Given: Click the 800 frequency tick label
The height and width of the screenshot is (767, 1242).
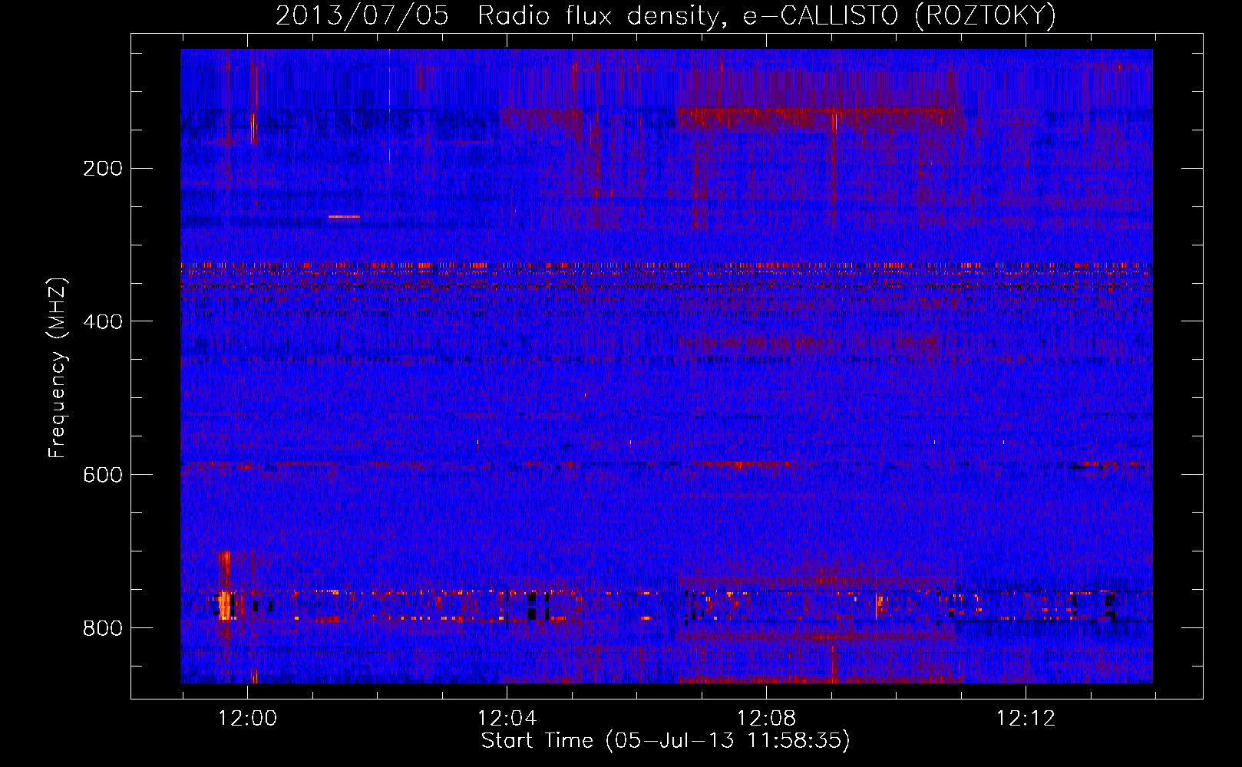Looking at the screenshot, I should (x=103, y=629).
